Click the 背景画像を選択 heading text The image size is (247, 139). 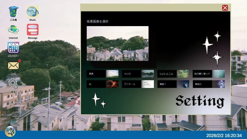click(97, 22)
